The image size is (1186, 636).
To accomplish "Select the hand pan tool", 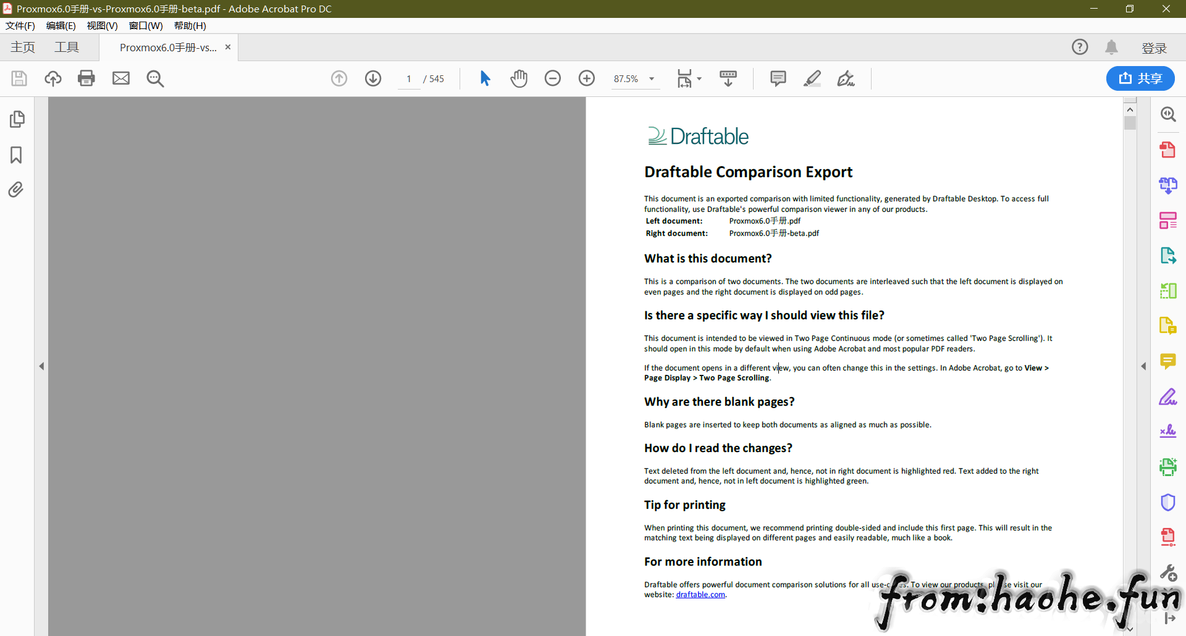I will coord(519,78).
